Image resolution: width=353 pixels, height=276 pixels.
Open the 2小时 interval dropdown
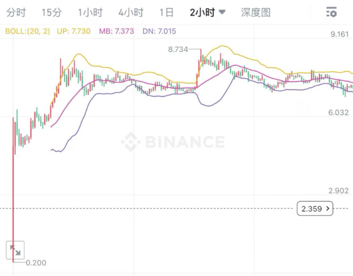(207, 12)
